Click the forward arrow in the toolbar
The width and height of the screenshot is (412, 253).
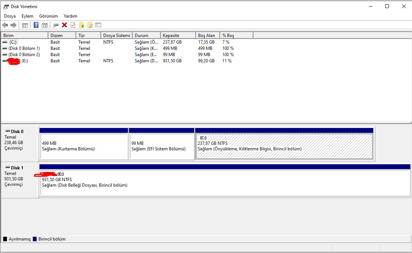pyautogui.click(x=14, y=25)
